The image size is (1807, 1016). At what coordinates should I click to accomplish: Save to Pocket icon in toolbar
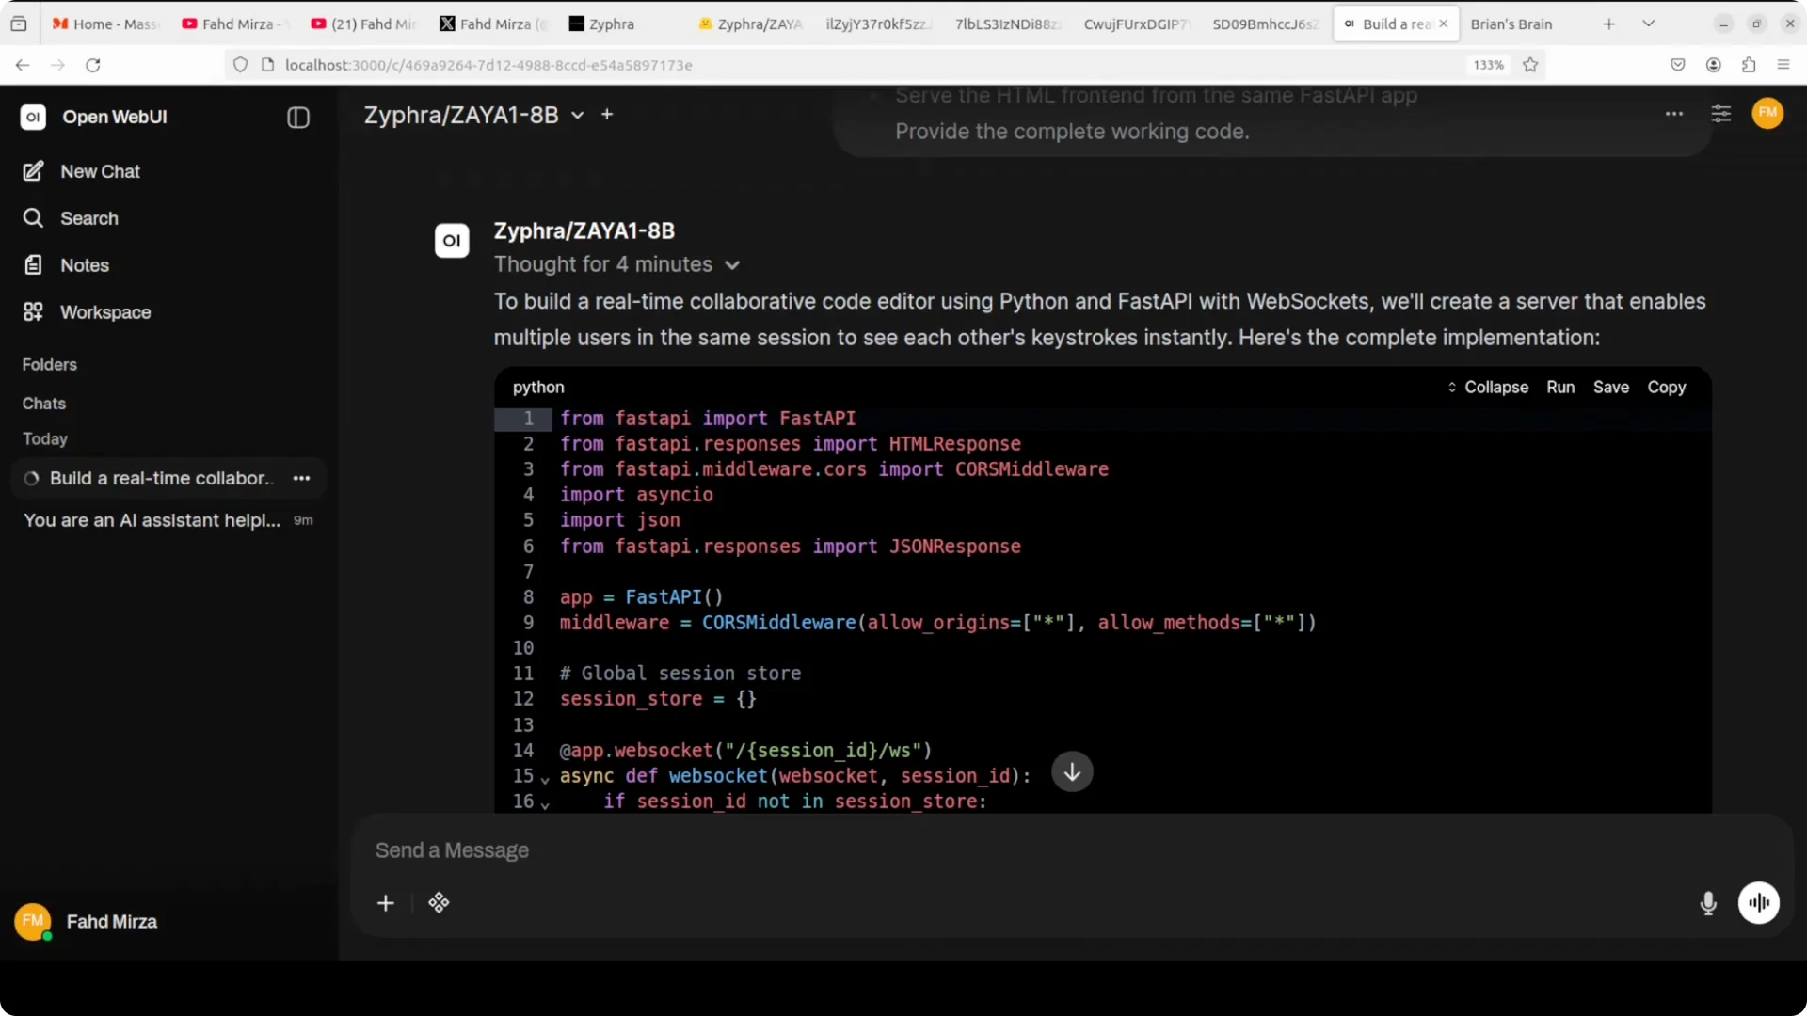click(x=1678, y=65)
